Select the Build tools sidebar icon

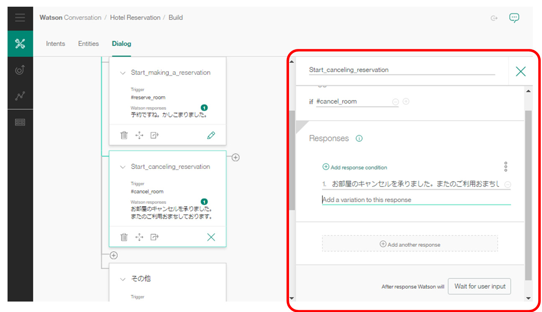click(x=20, y=43)
